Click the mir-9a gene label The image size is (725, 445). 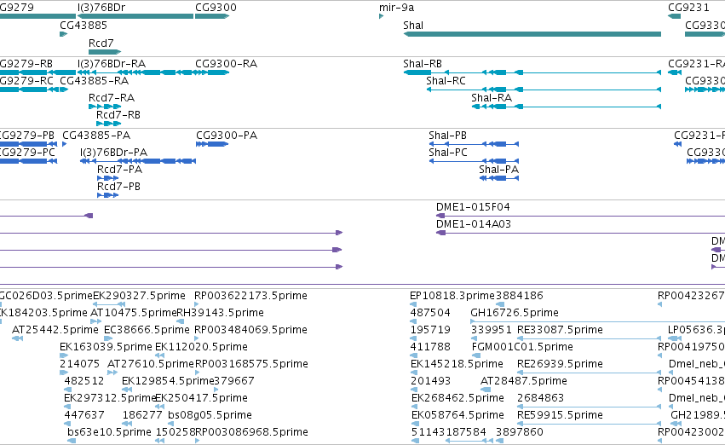pyautogui.click(x=396, y=8)
